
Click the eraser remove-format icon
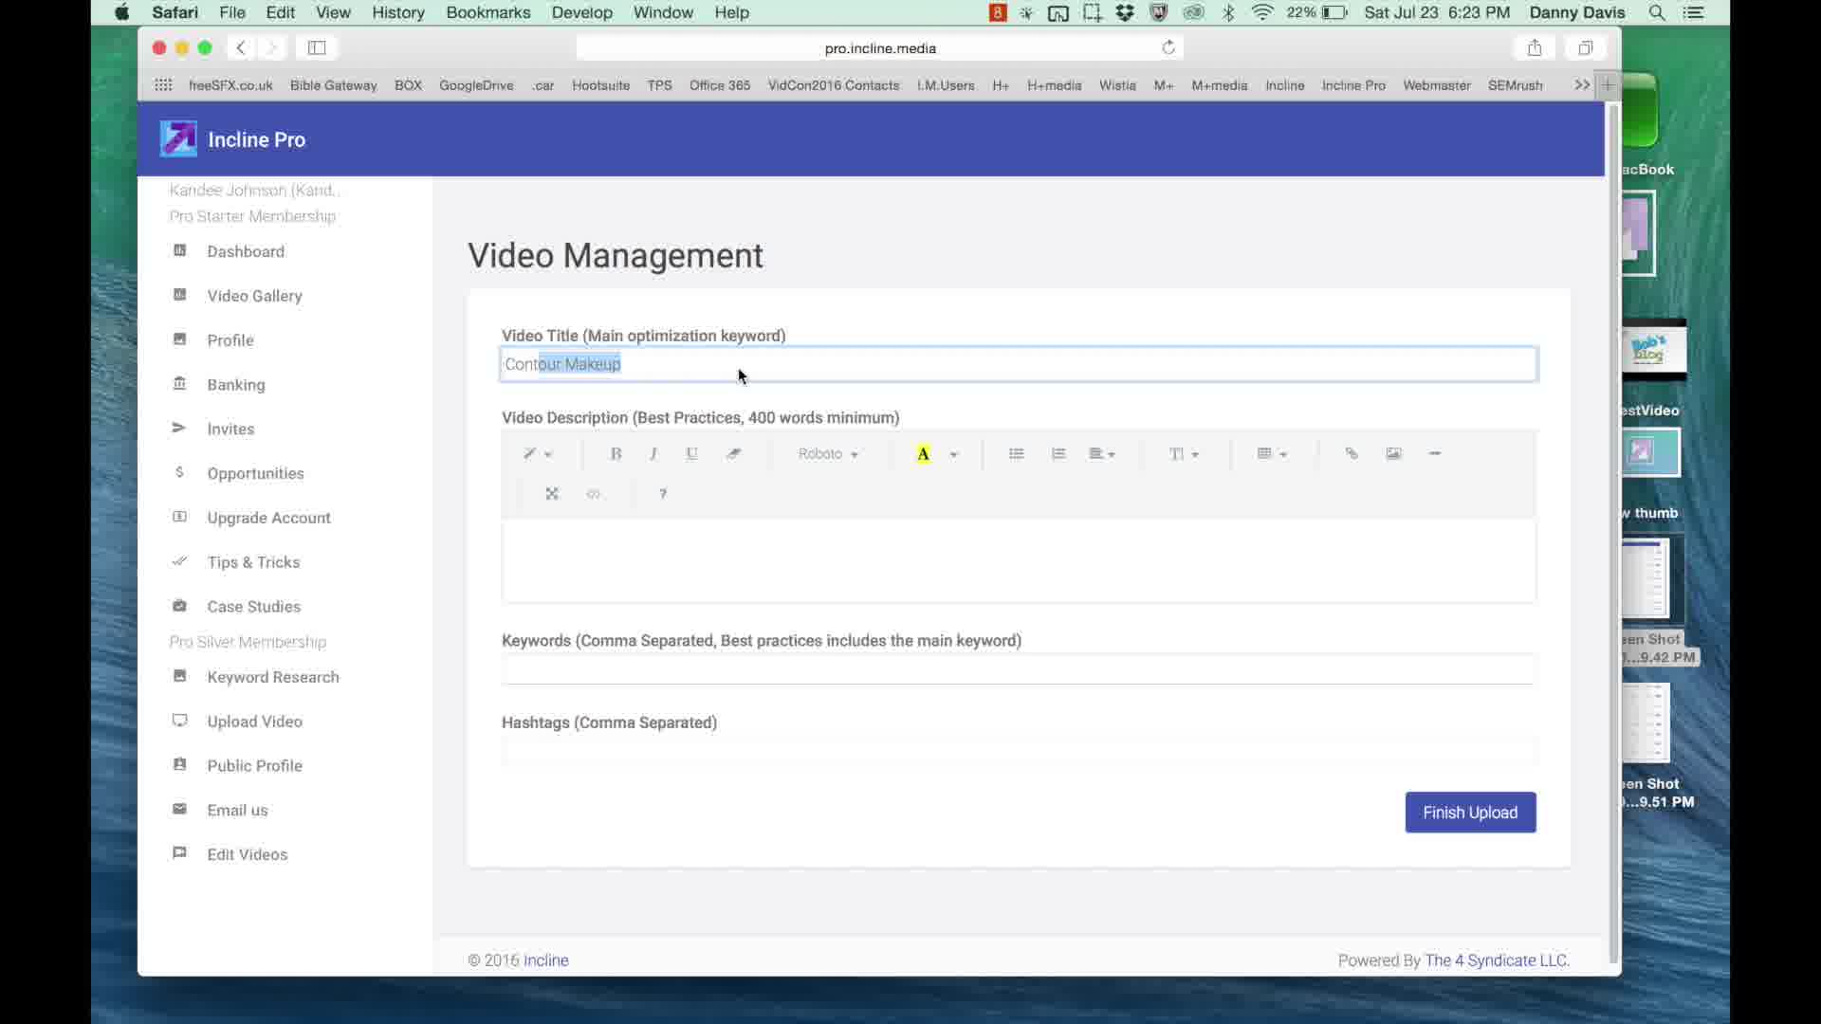(x=733, y=454)
